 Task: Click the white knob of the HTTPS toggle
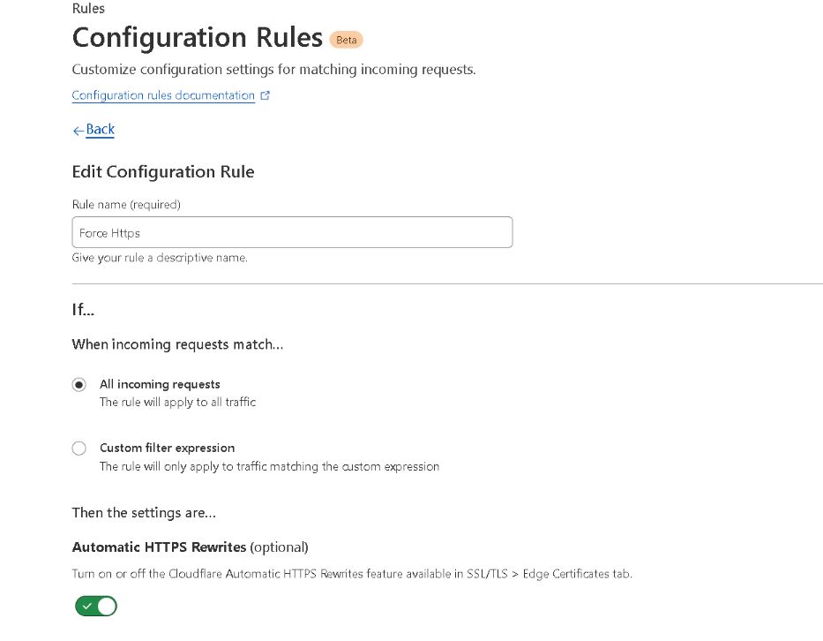pyautogui.click(x=107, y=606)
